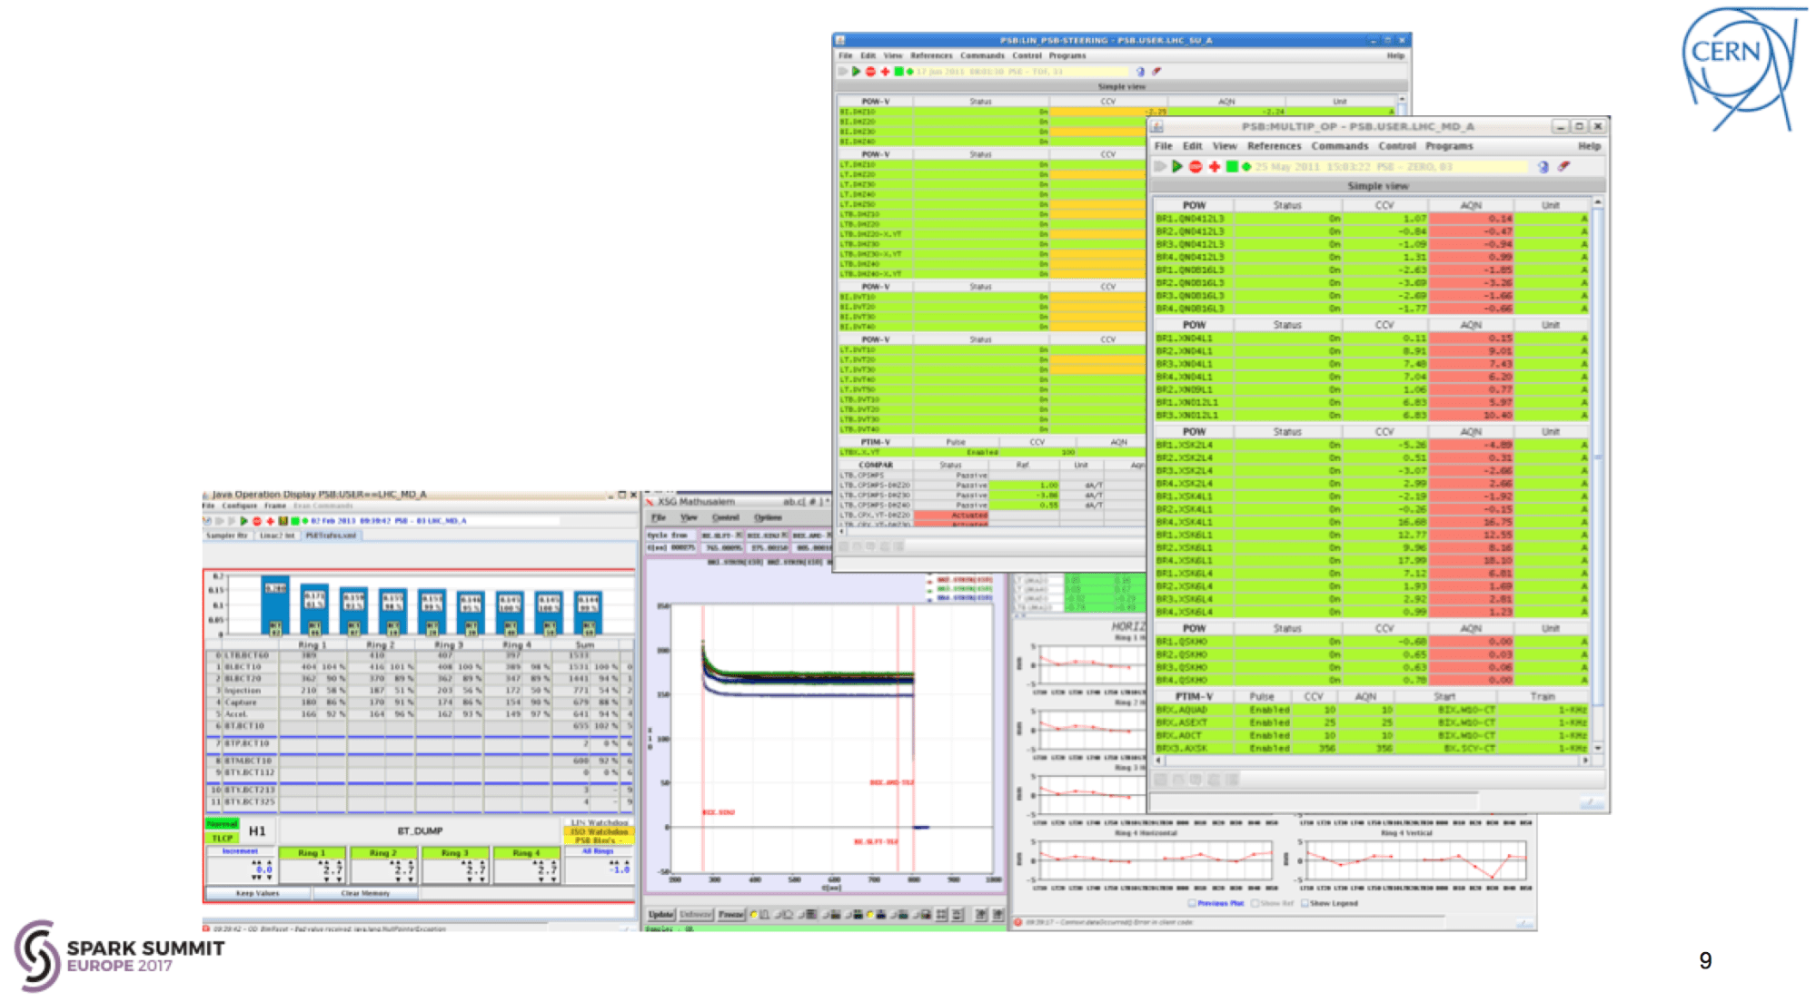
Task: Click green square icon in MULTIP_OP toolbar
Action: (x=1232, y=167)
